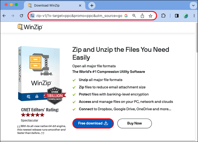Expand the tab search dropdown arrow
Image resolution: width=198 pixels, height=142 pixels.
tap(193, 6)
